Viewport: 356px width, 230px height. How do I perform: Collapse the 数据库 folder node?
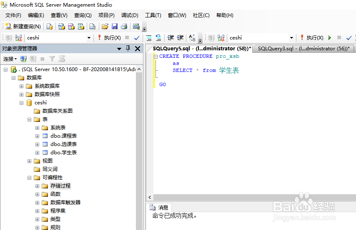pyautogui.click(x=13, y=78)
